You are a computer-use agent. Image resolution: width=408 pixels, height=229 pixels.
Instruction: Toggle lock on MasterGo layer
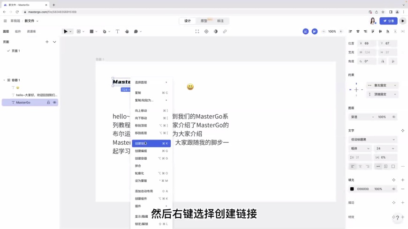pyautogui.click(x=48, y=103)
